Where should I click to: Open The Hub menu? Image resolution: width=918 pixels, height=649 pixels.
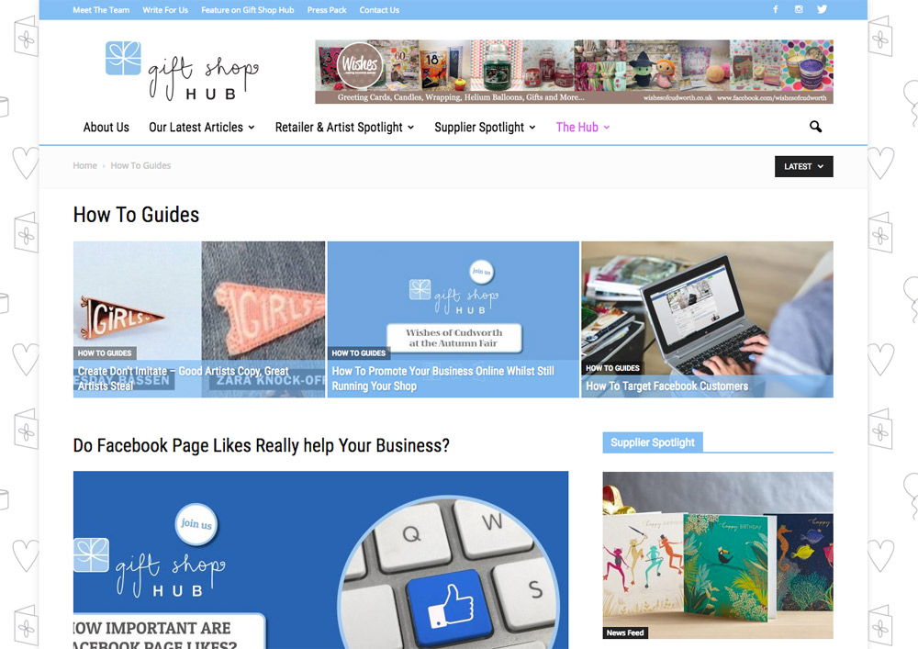click(x=583, y=127)
